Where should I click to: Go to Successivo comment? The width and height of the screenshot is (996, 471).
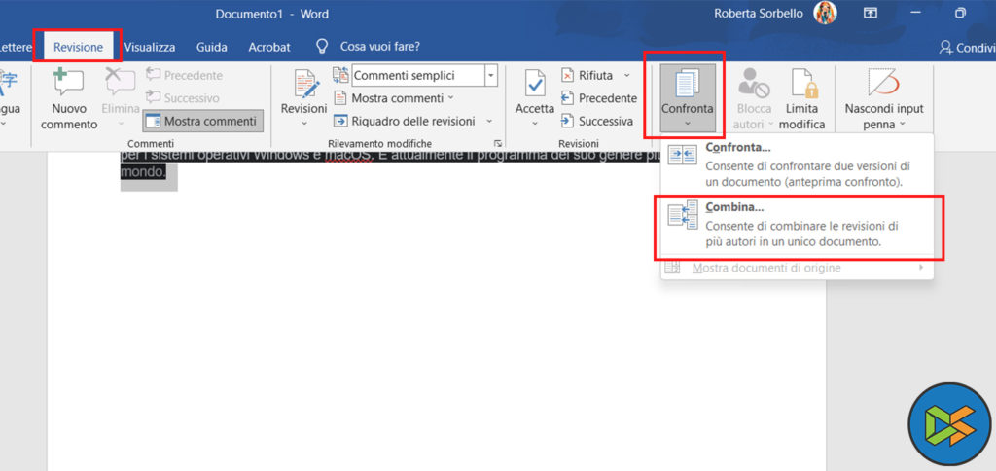click(183, 98)
